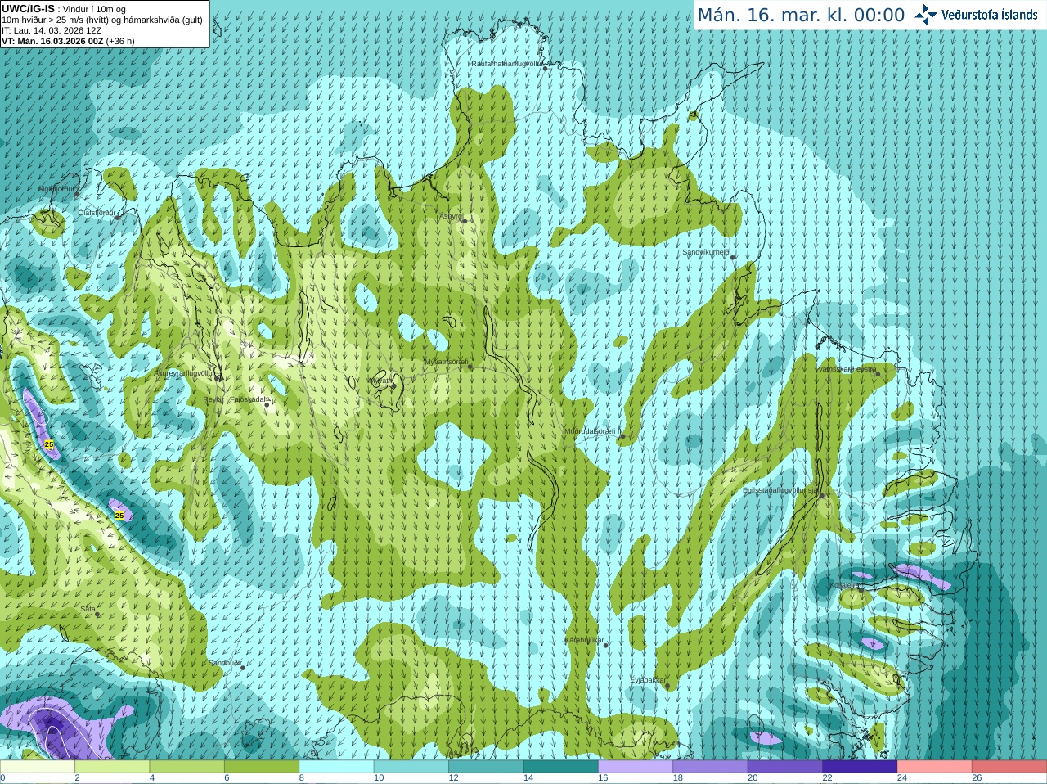1047x784 pixels.
Task: Click the legend scale number 16
Action: point(603,778)
